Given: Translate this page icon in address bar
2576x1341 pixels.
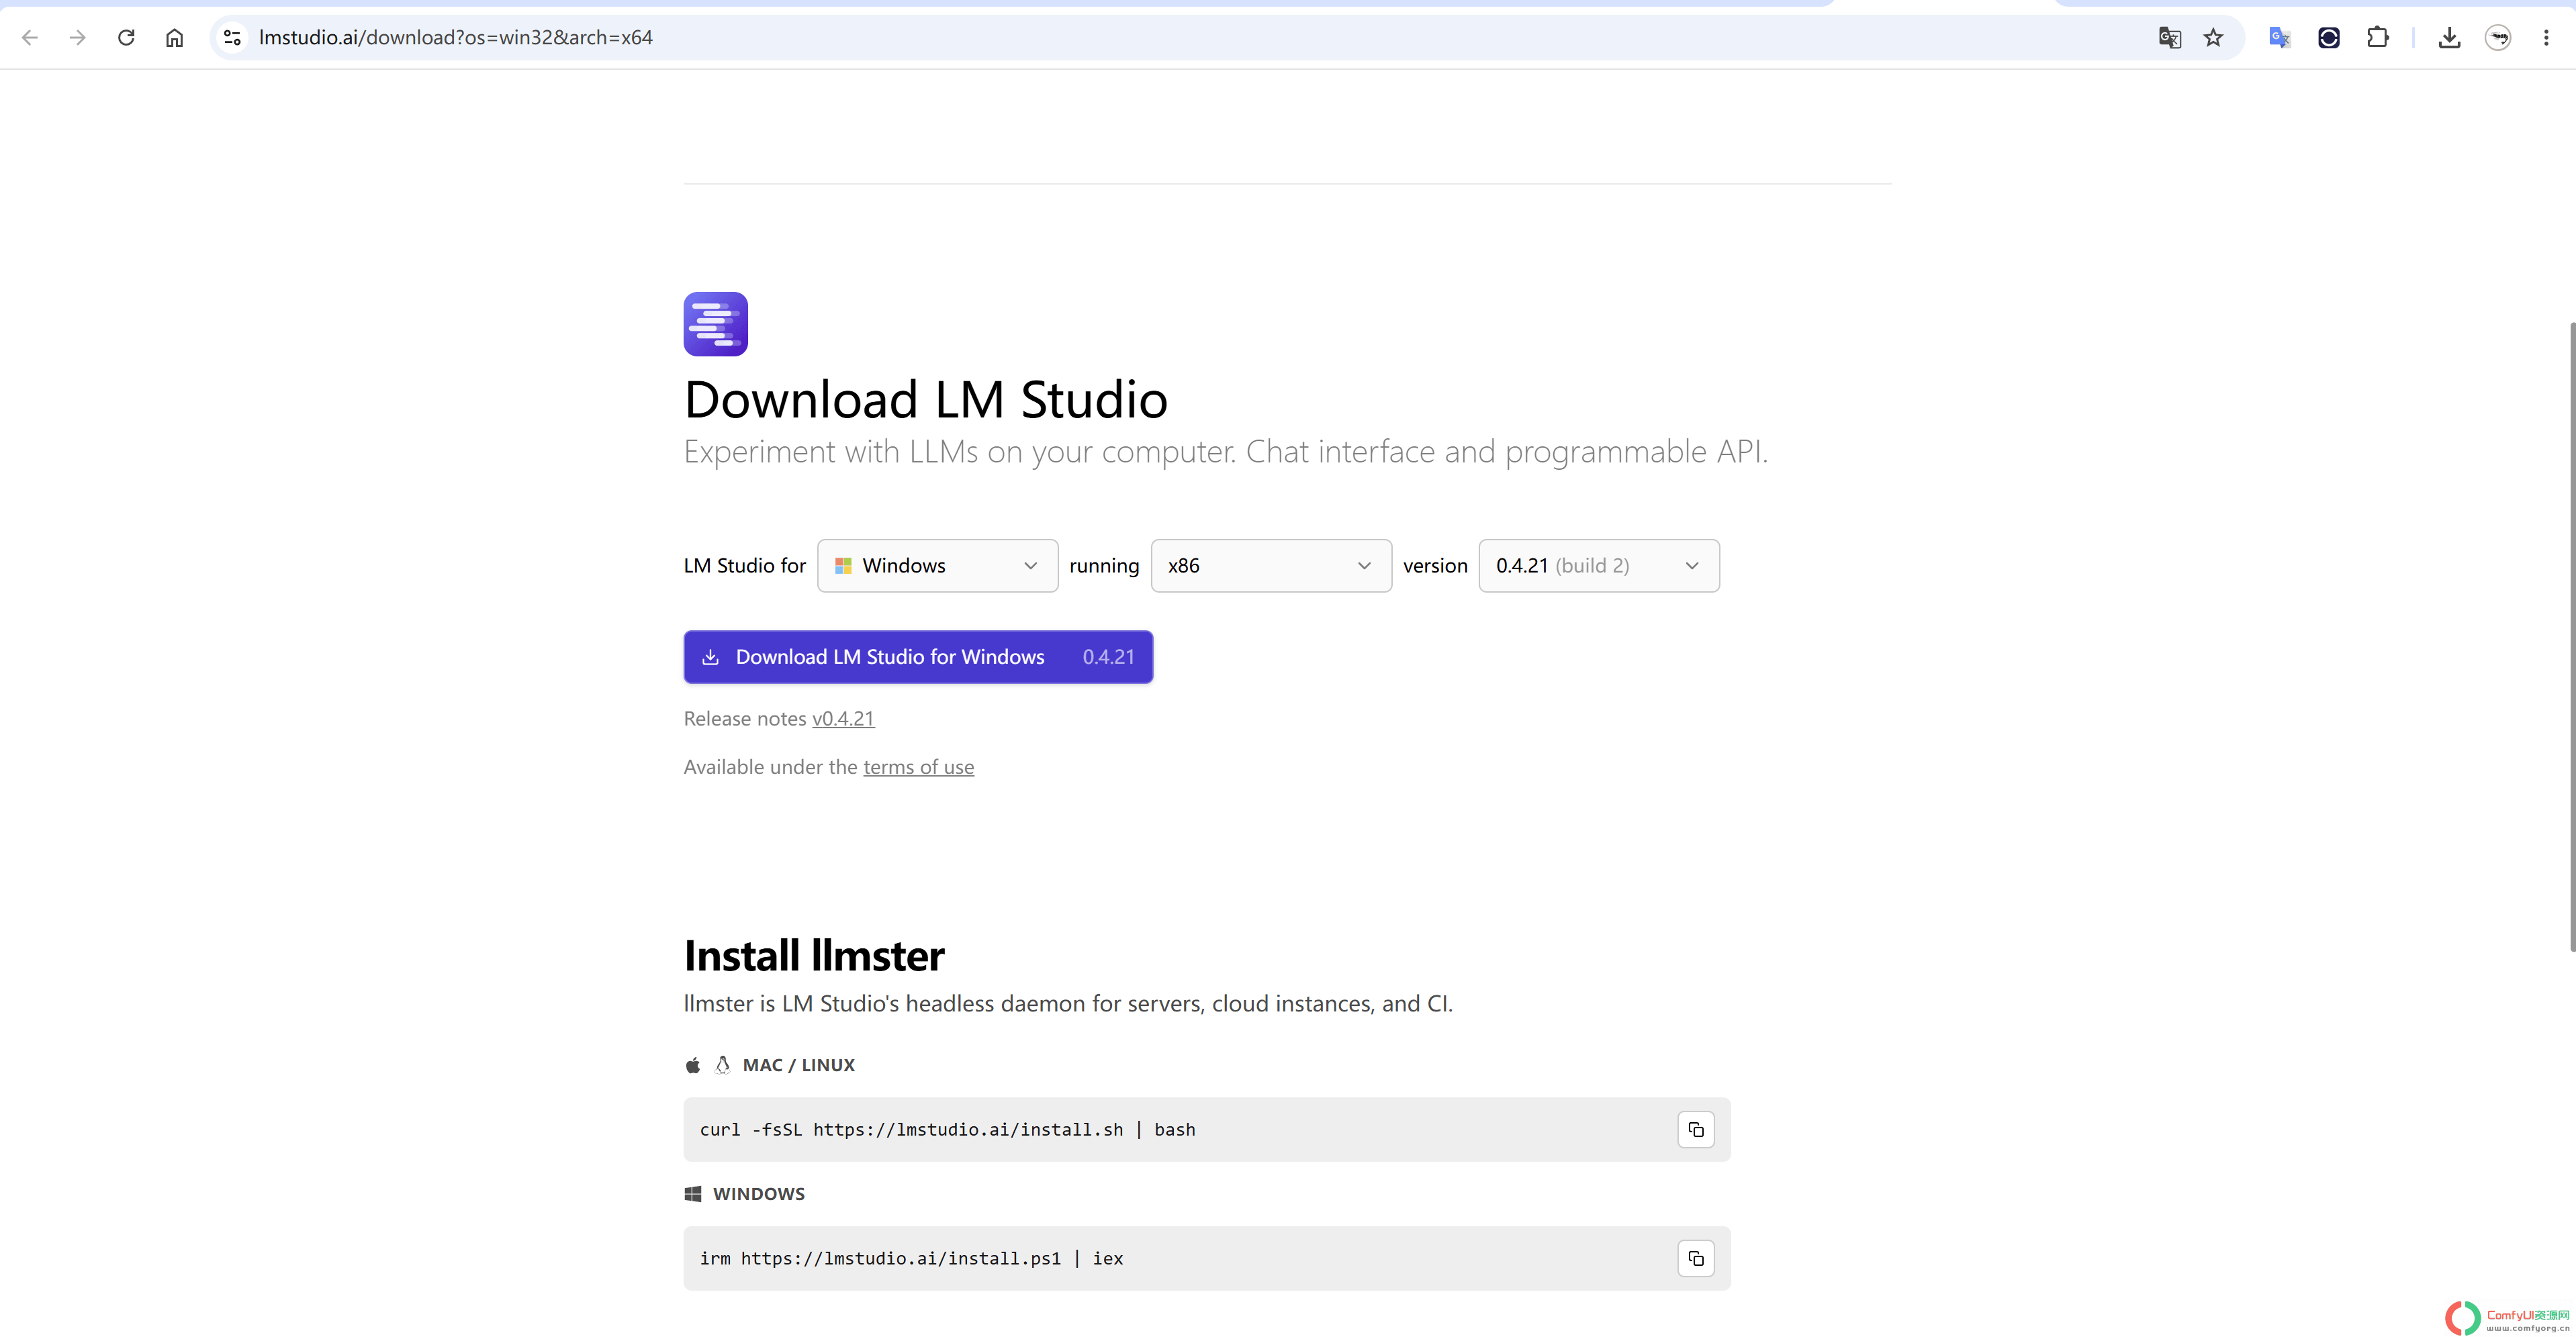Looking at the screenshot, I should click(2169, 38).
